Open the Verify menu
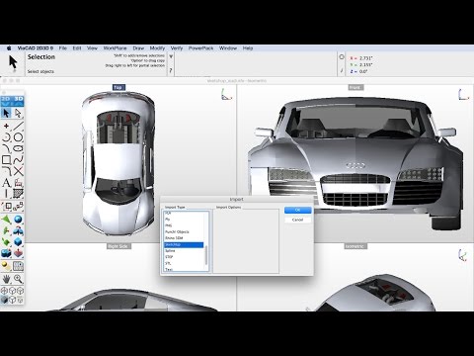 point(177,48)
